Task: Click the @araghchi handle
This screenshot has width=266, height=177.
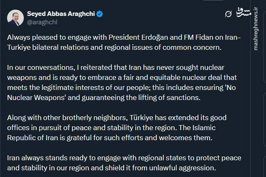Action: [x=39, y=22]
